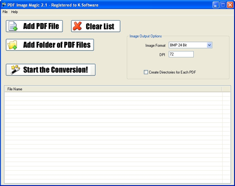Focus the DPI input field
235x186 pixels.
(x=181, y=54)
